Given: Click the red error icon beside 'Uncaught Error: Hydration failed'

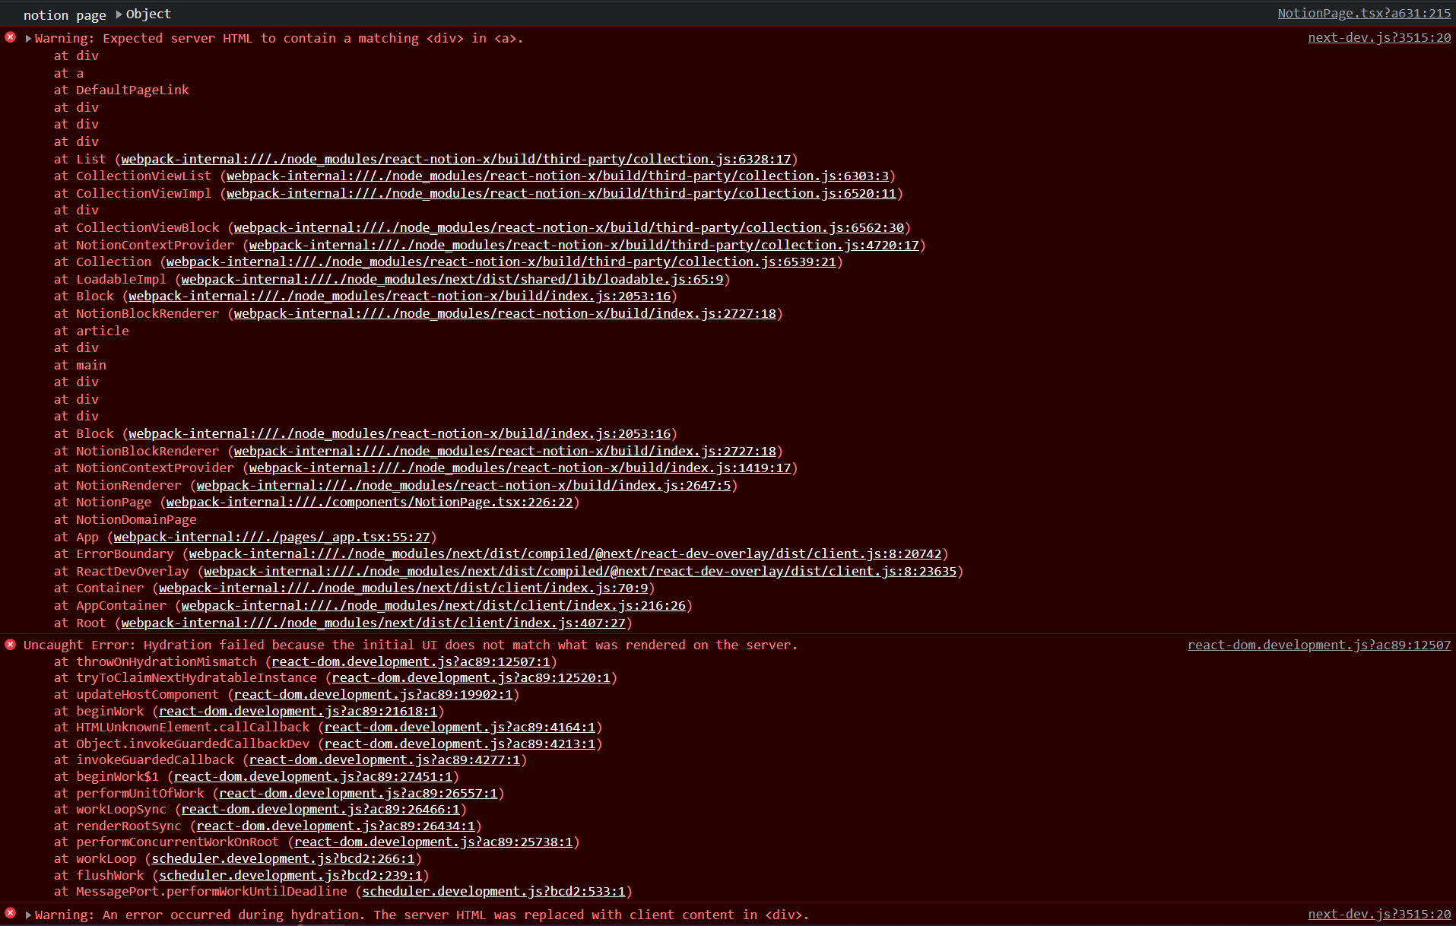Looking at the screenshot, I should tap(11, 645).
